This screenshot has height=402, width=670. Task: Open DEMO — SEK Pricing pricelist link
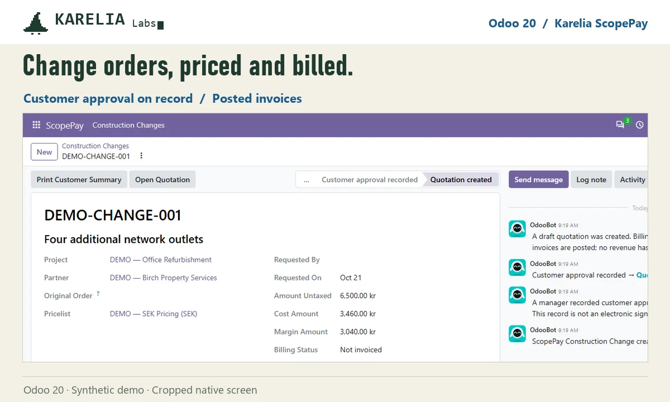coord(154,314)
